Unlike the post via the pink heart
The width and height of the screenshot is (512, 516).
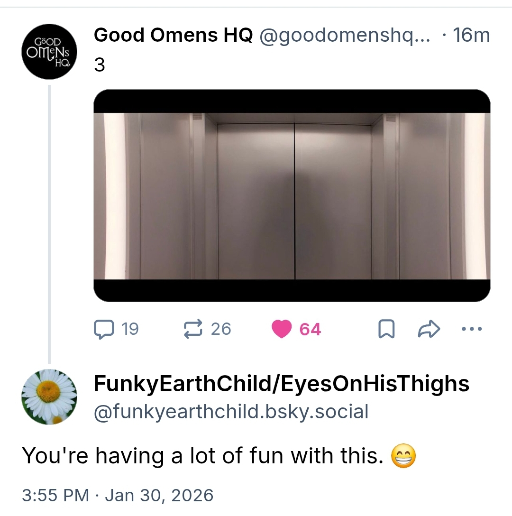click(282, 329)
